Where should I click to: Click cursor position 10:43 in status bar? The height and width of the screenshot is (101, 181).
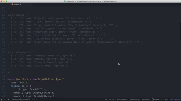pos(34,100)
